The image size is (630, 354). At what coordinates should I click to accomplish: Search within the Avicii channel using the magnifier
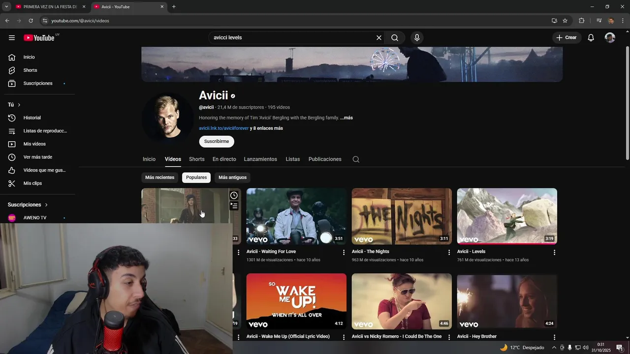[x=356, y=159]
